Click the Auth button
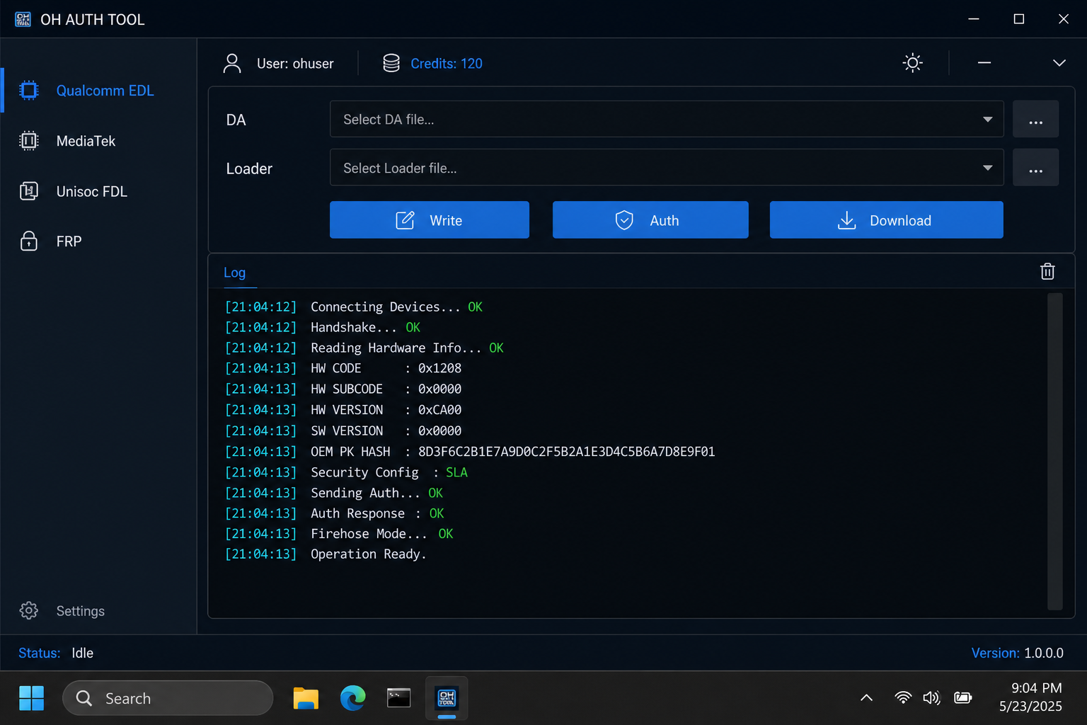Image resolution: width=1087 pixels, height=725 pixels. tap(650, 220)
